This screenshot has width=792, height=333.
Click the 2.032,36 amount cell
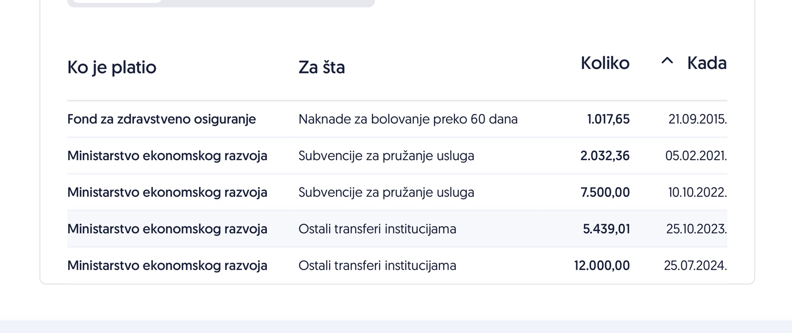click(605, 156)
